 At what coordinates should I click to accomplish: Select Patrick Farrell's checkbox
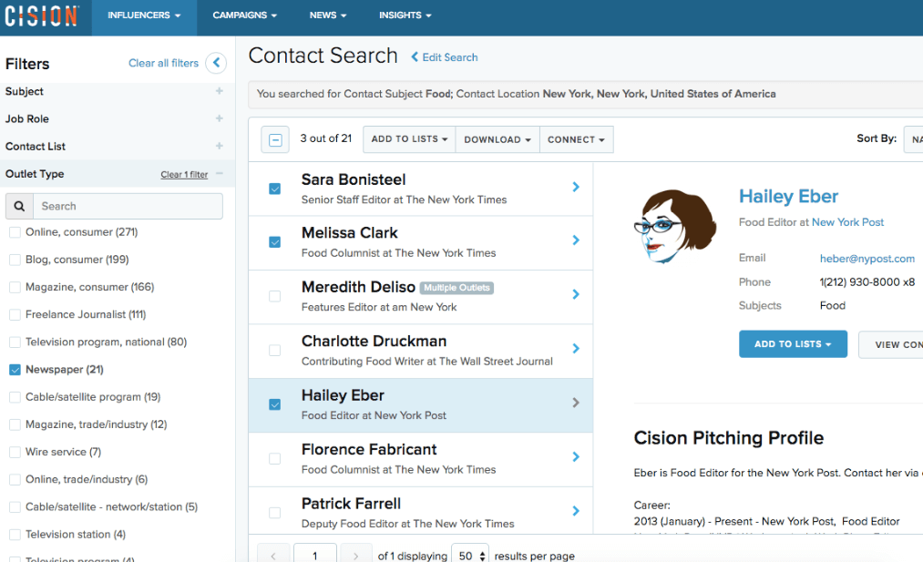tap(275, 513)
